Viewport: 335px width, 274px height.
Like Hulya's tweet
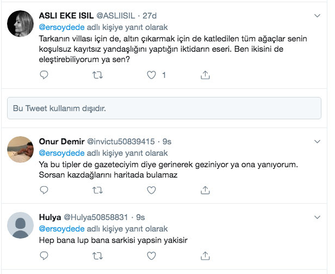click(x=152, y=254)
